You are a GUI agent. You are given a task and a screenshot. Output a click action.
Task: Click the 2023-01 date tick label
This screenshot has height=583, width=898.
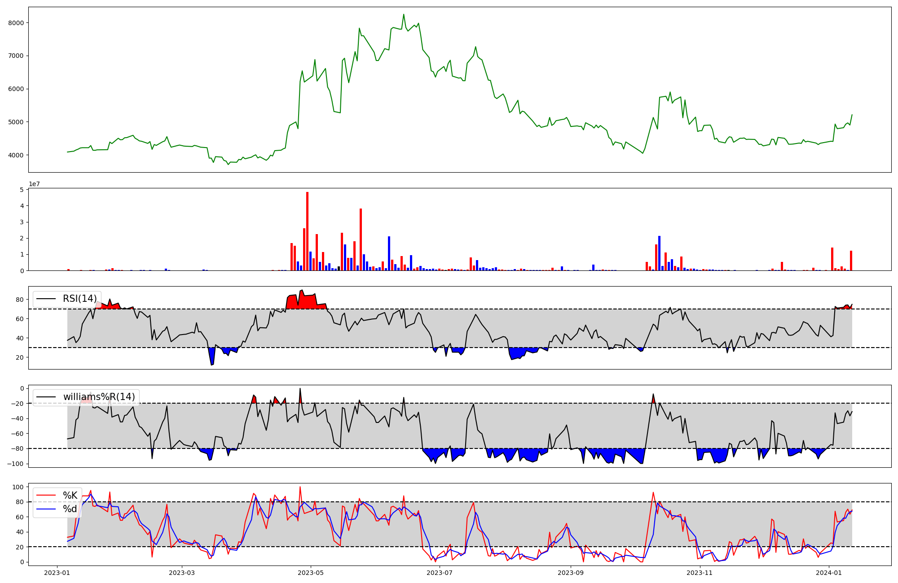tap(57, 573)
